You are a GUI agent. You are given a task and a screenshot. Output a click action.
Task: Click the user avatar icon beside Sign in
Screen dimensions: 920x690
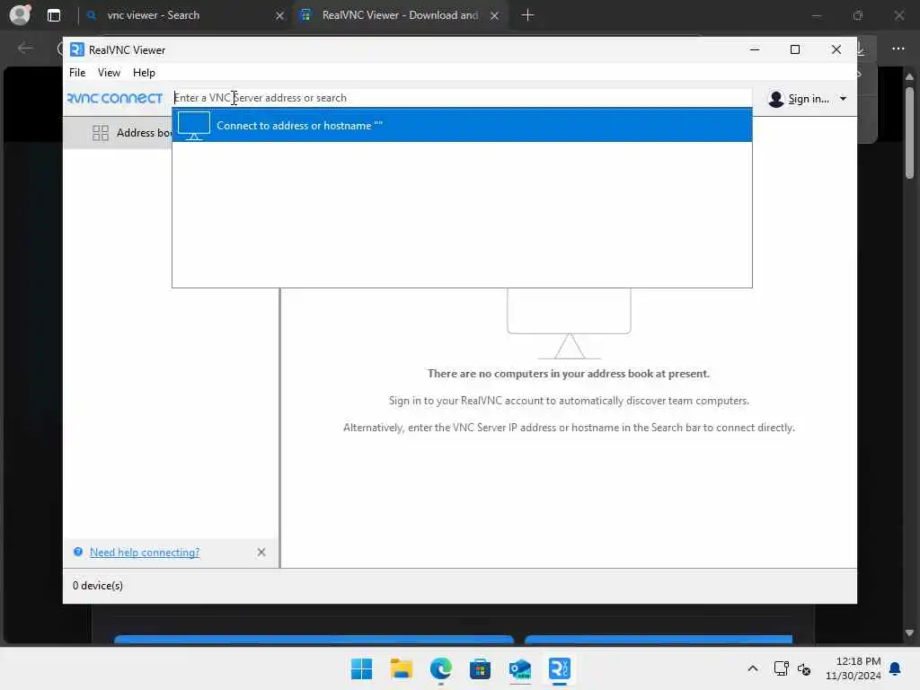[775, 99]
